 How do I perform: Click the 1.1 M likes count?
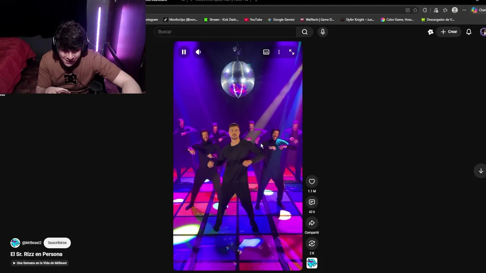(x=312, y=191)
